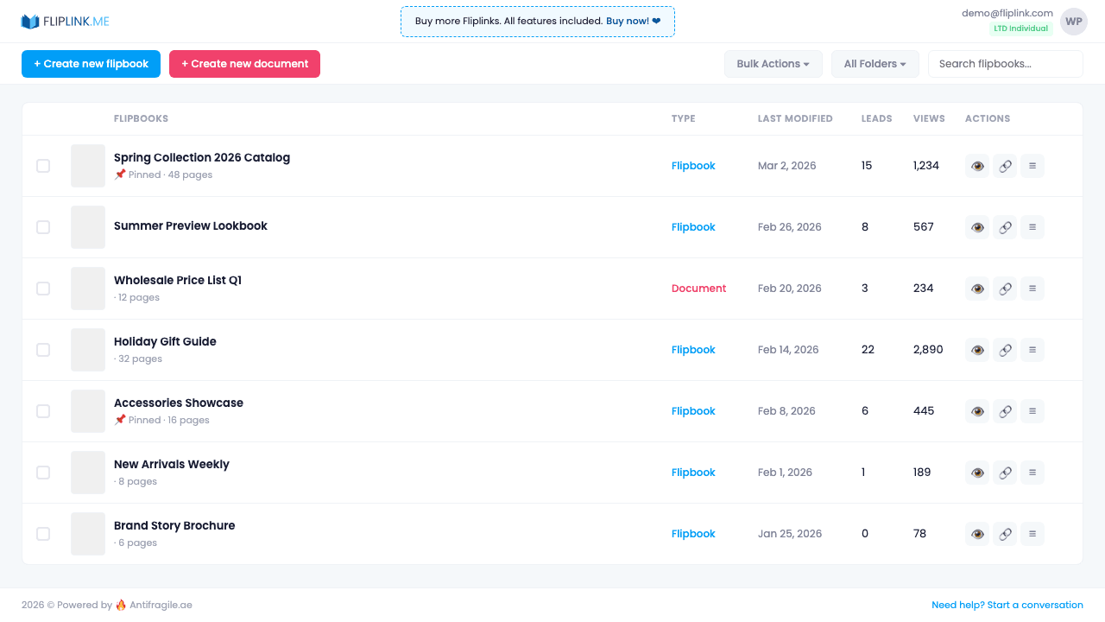Click the FLIPLINK.ME logo

[x=65, y=21]
